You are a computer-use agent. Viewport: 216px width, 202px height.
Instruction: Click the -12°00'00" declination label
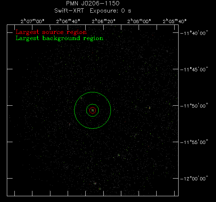[x=194, y=179]
